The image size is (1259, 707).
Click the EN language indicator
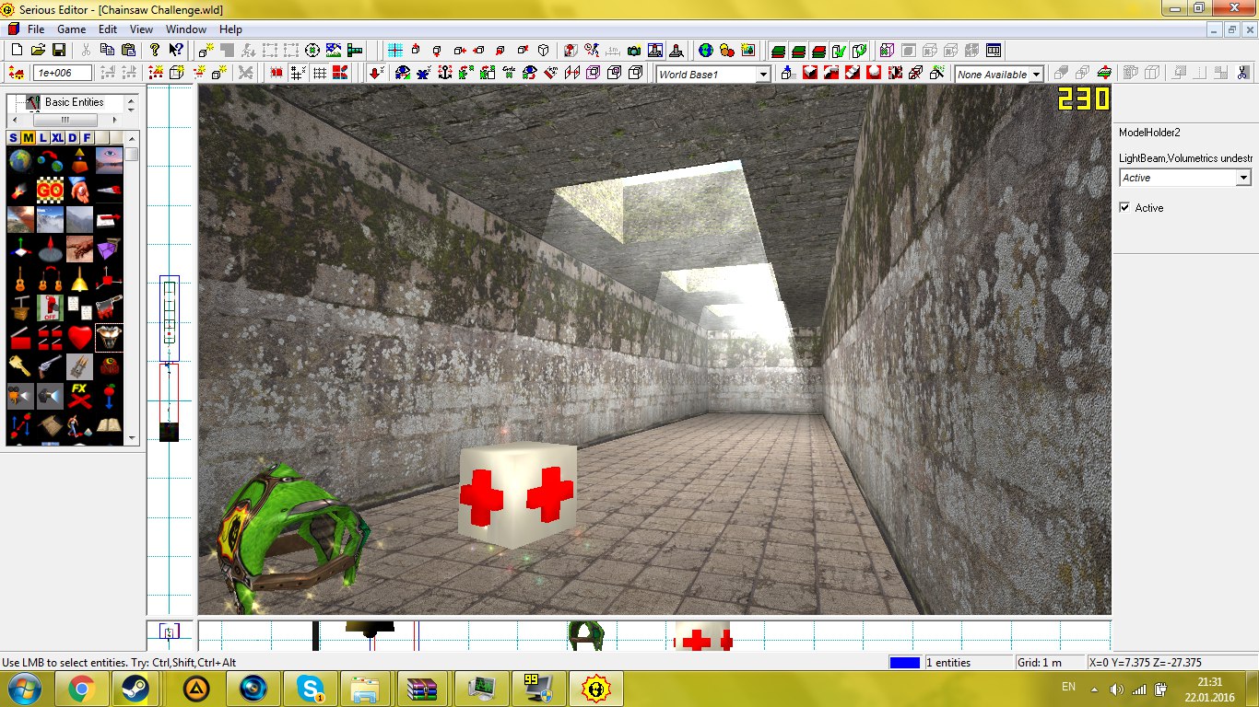pyautogui.click(x=1068, y=687)
